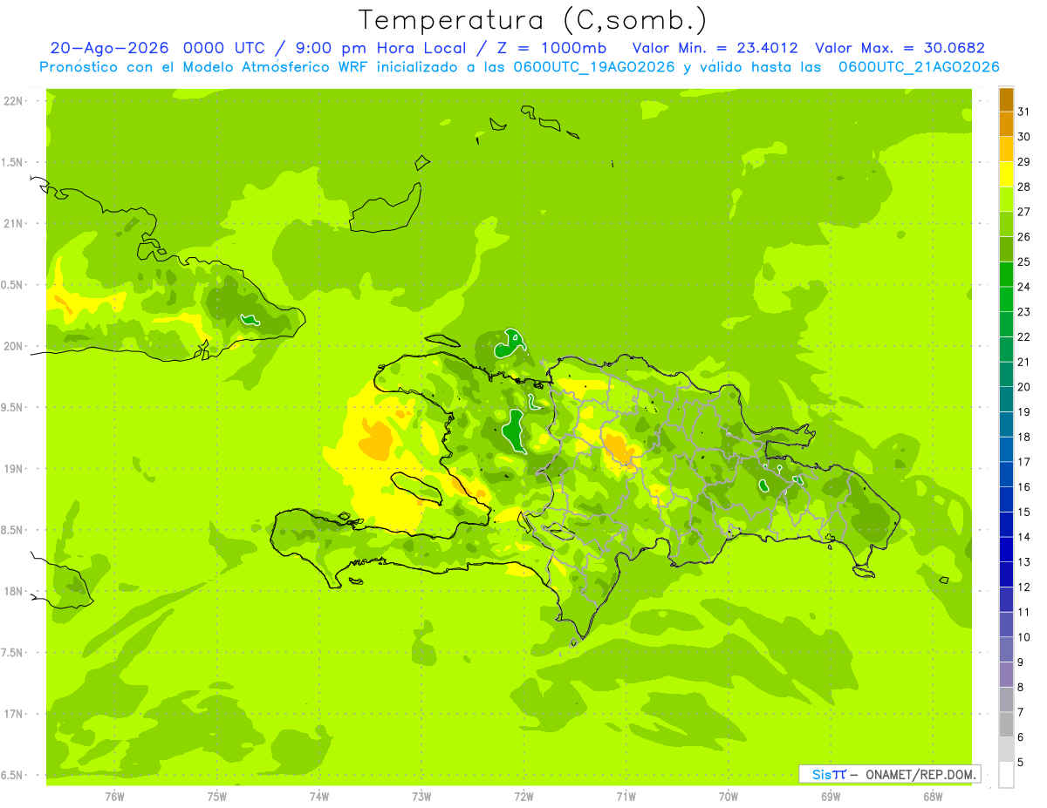
Task: Select the purple 9 legend color swatch
Action: click(x=1006, y=675)
